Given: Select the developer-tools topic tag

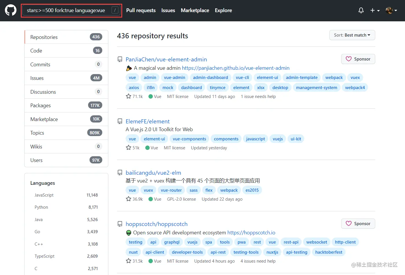Looking at the screenshot, I should point(187,252).
